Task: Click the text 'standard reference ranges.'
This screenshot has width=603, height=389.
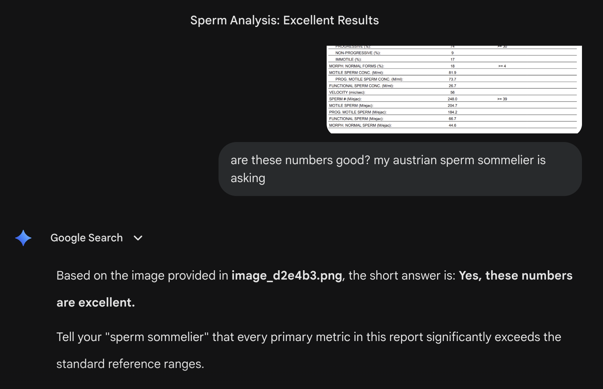Action: [130, 364]
